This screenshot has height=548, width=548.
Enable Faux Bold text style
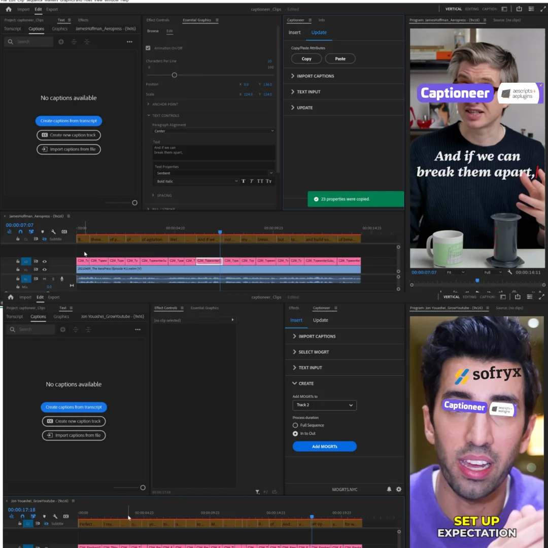pos(244,181)
